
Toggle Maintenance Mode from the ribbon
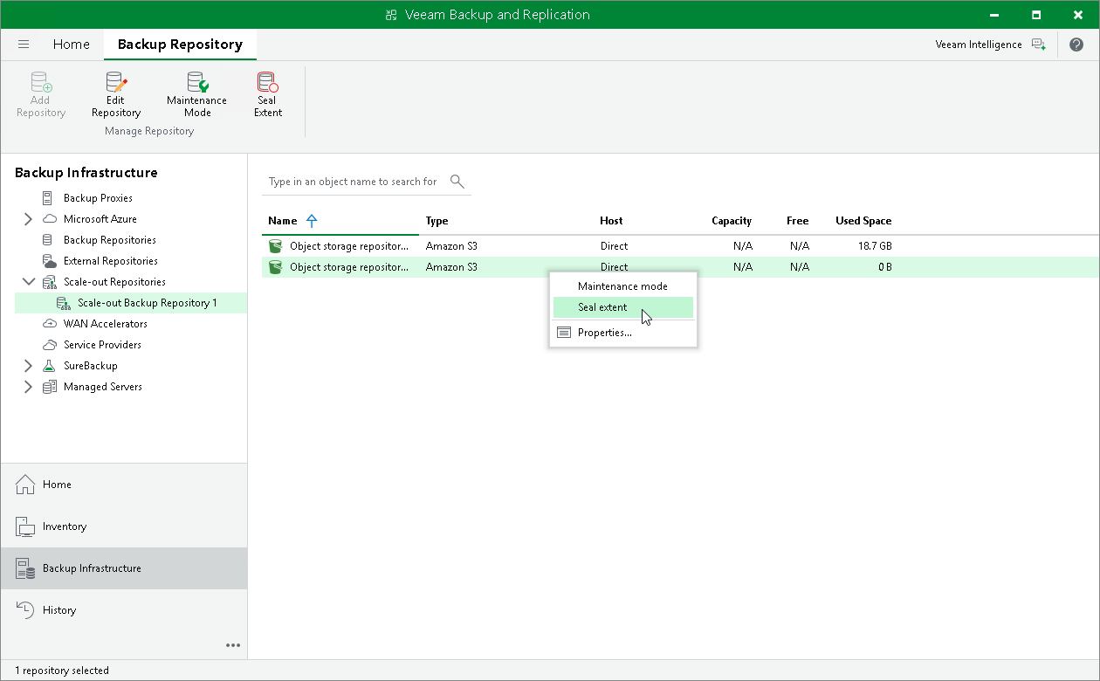tap(197, 82)
